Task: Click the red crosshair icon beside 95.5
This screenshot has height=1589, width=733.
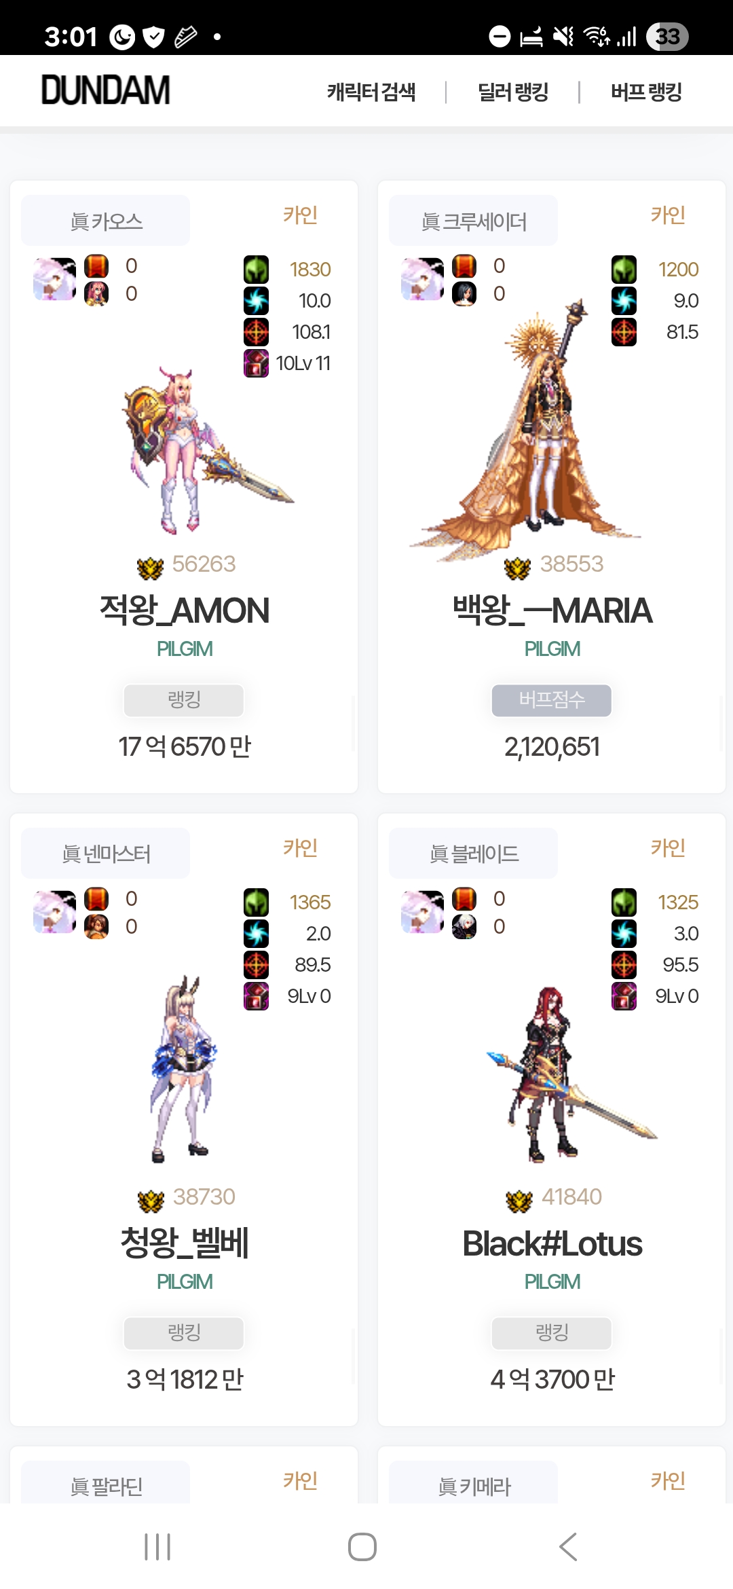Action: [x=624, y=965]
